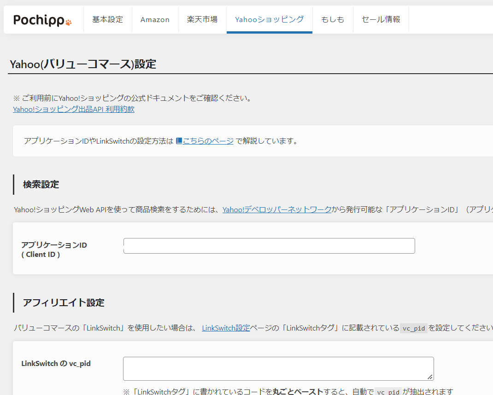Click the アフィリエイト設定 section heading
Image resolution: width=493 pixels, height=395 pixels.
pos(64,302)
